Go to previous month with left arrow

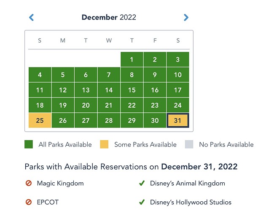[x=31, y=17]
